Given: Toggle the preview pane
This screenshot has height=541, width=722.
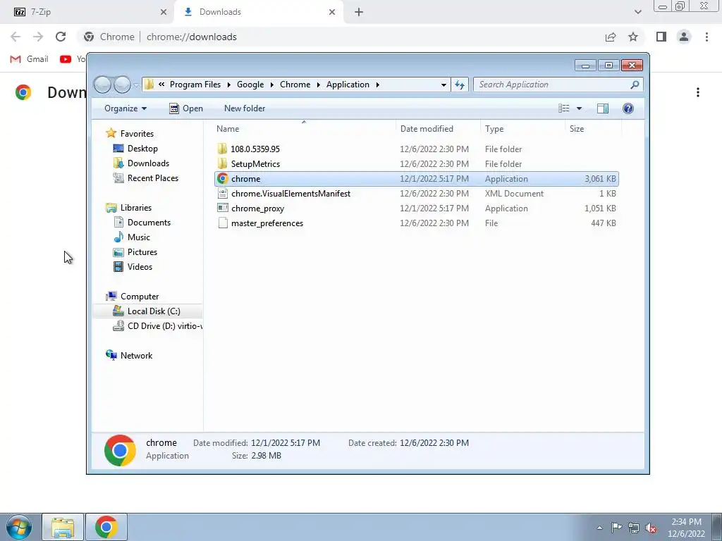Looking at the screenshot, I should point(603,108).
